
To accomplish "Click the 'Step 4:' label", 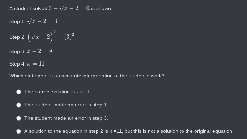I will [17, 64].
